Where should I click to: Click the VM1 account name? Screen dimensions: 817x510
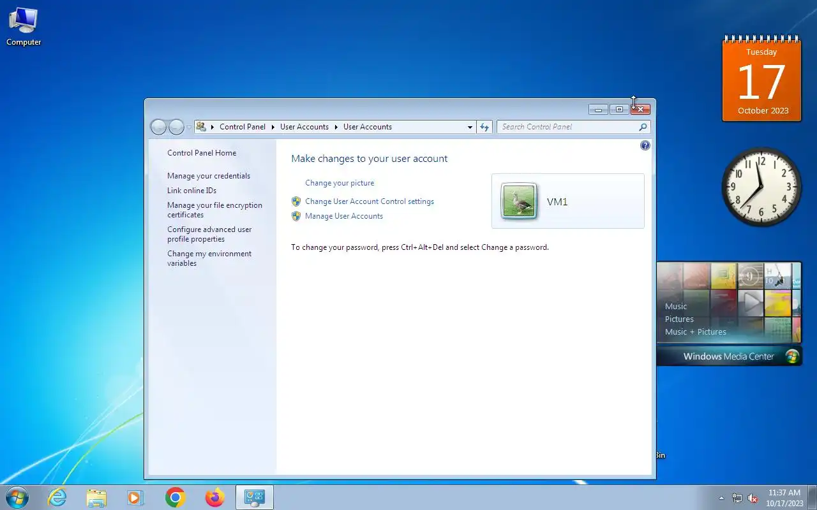coord(557,201)
